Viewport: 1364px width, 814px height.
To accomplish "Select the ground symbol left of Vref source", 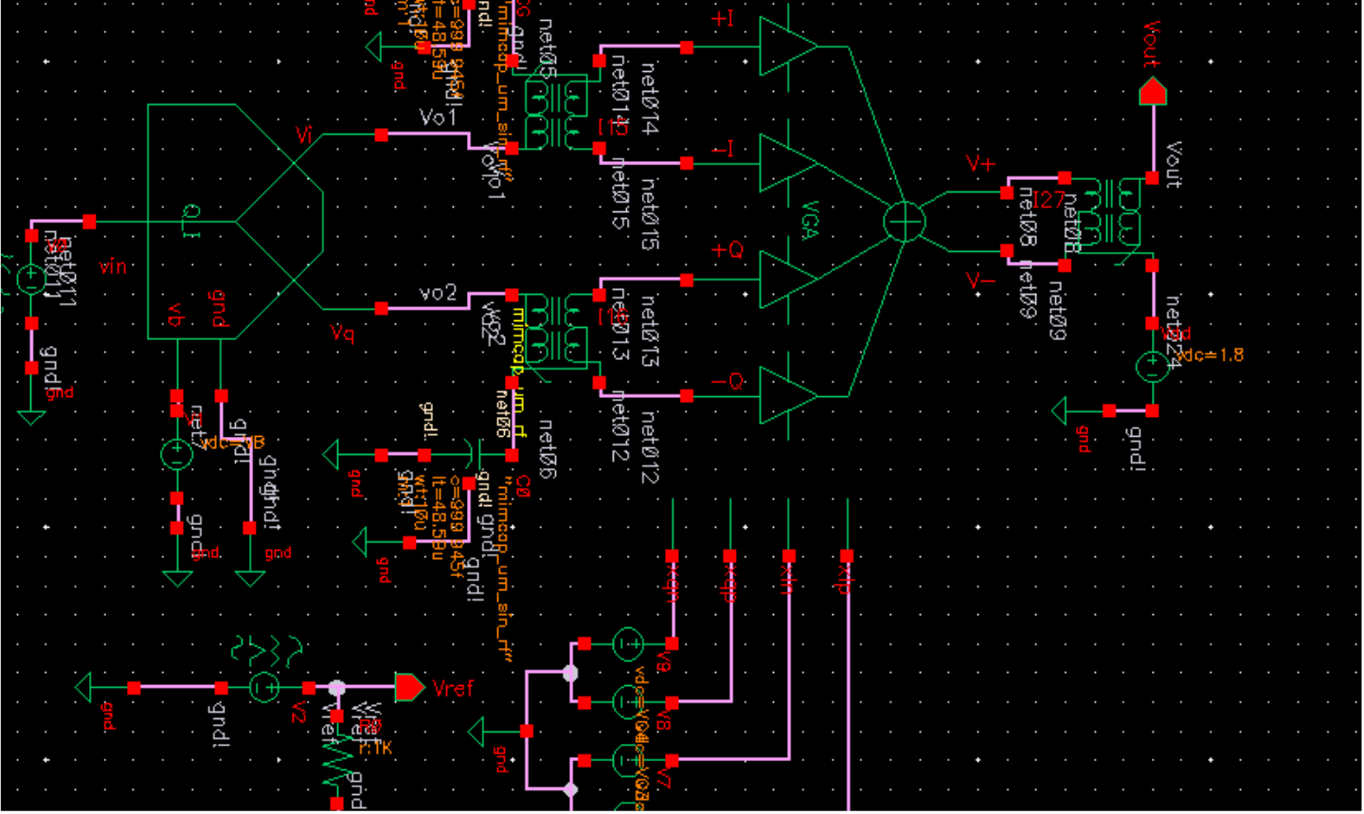I will click(83, 687).
